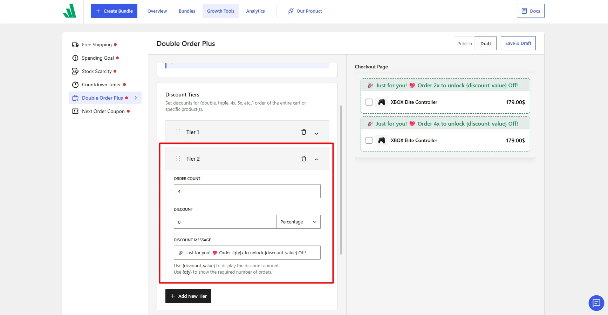
Task: Click the Create Bundle button
Action: 114,11
